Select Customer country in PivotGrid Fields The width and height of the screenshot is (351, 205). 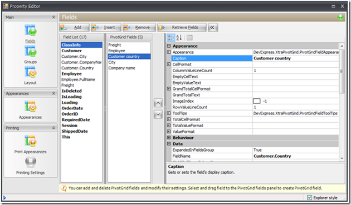[x=129, y=57]
